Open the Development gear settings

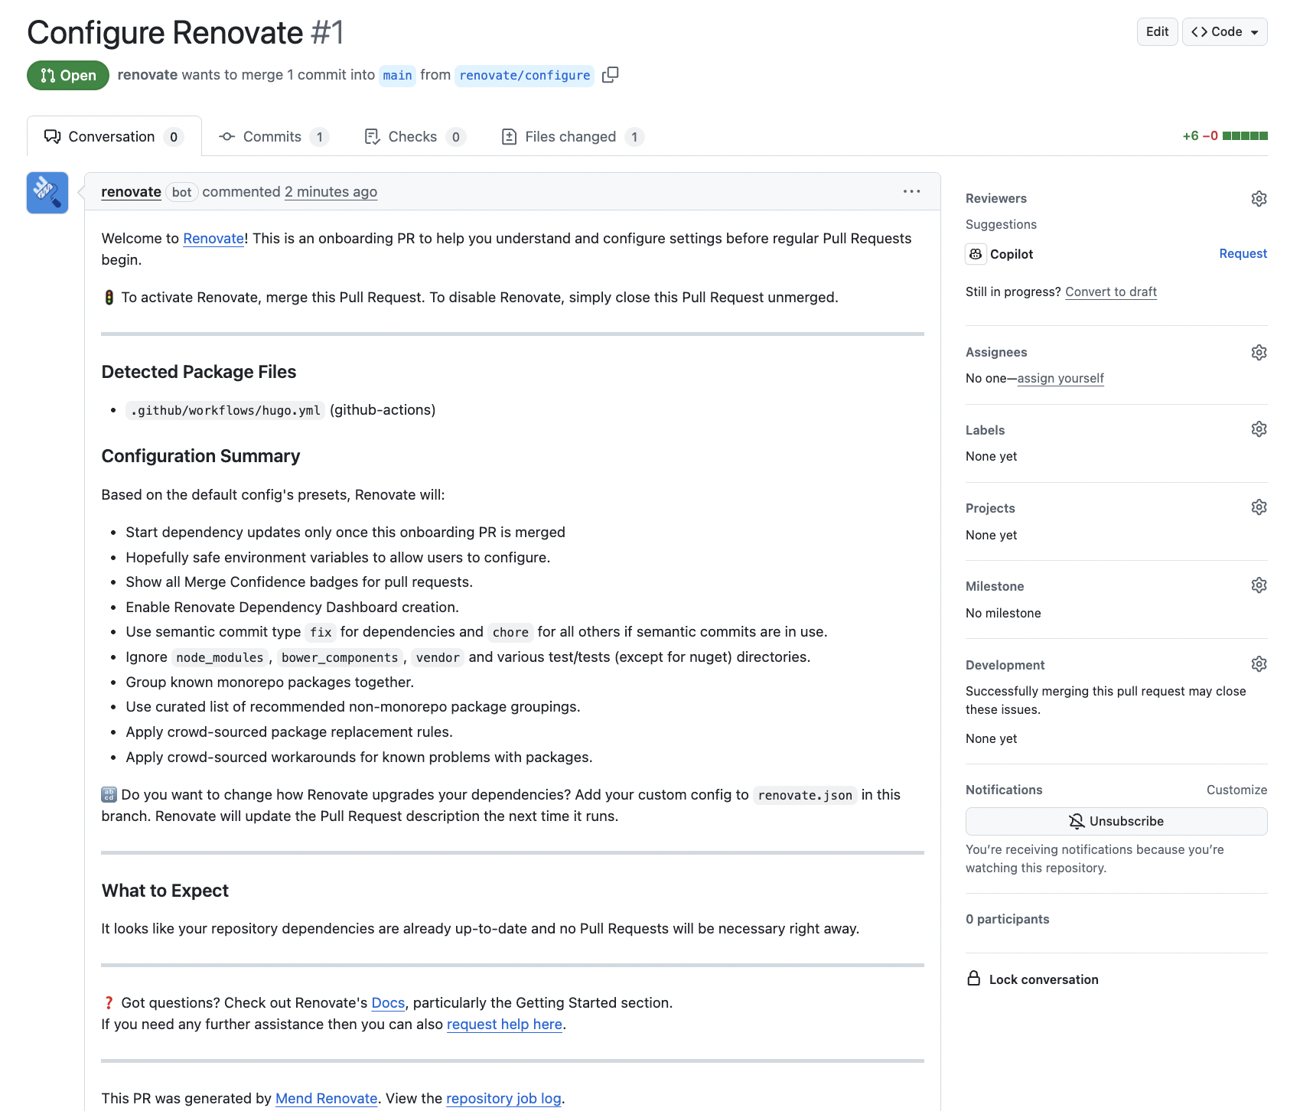click(x=1259, y=664)
